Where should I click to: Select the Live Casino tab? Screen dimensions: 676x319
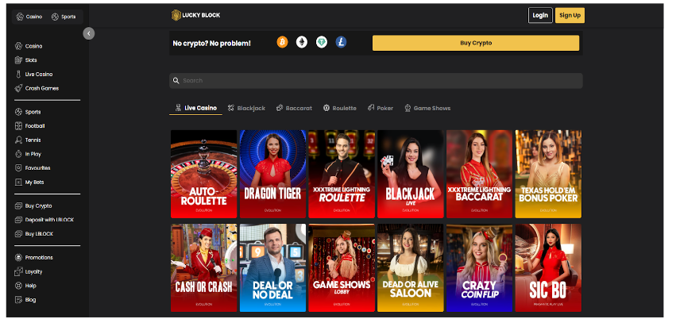(x=195, y=108)
